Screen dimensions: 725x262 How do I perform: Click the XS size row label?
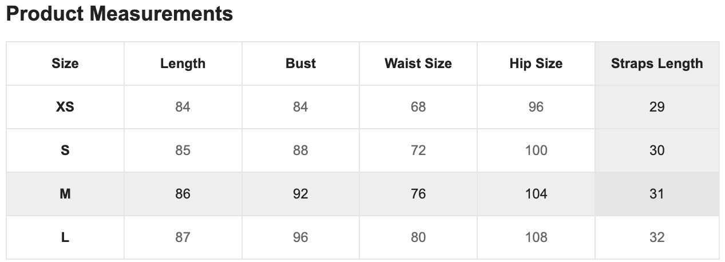[65, 107]
